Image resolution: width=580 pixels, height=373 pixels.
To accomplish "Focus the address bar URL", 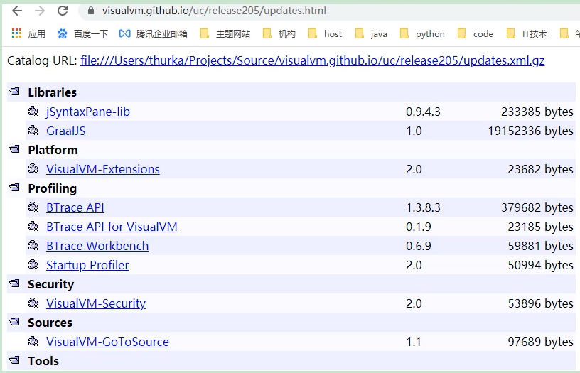I will coord(214,11).
